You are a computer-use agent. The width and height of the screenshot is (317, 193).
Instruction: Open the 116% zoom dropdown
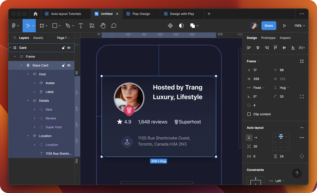coord(300,26)
